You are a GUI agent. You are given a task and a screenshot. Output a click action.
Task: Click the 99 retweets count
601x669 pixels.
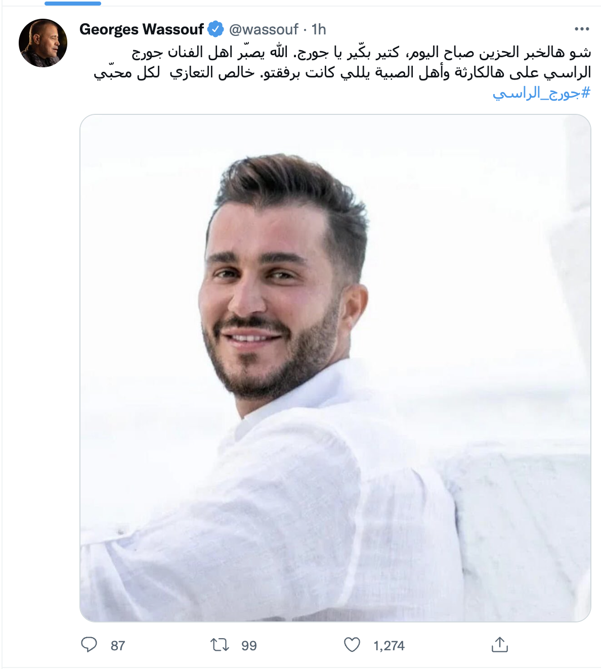pos(249,646)
